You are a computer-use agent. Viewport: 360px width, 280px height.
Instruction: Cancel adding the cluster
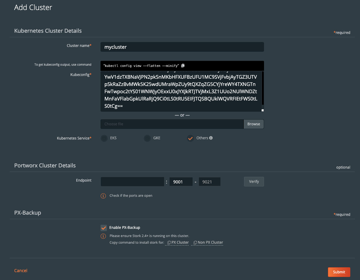pos(21,270)
